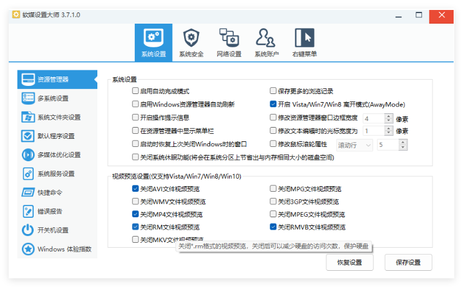This screenshot has width=463, height=287.
Task: Open the 网络设置 icon
Action: (x=229, y=38)
